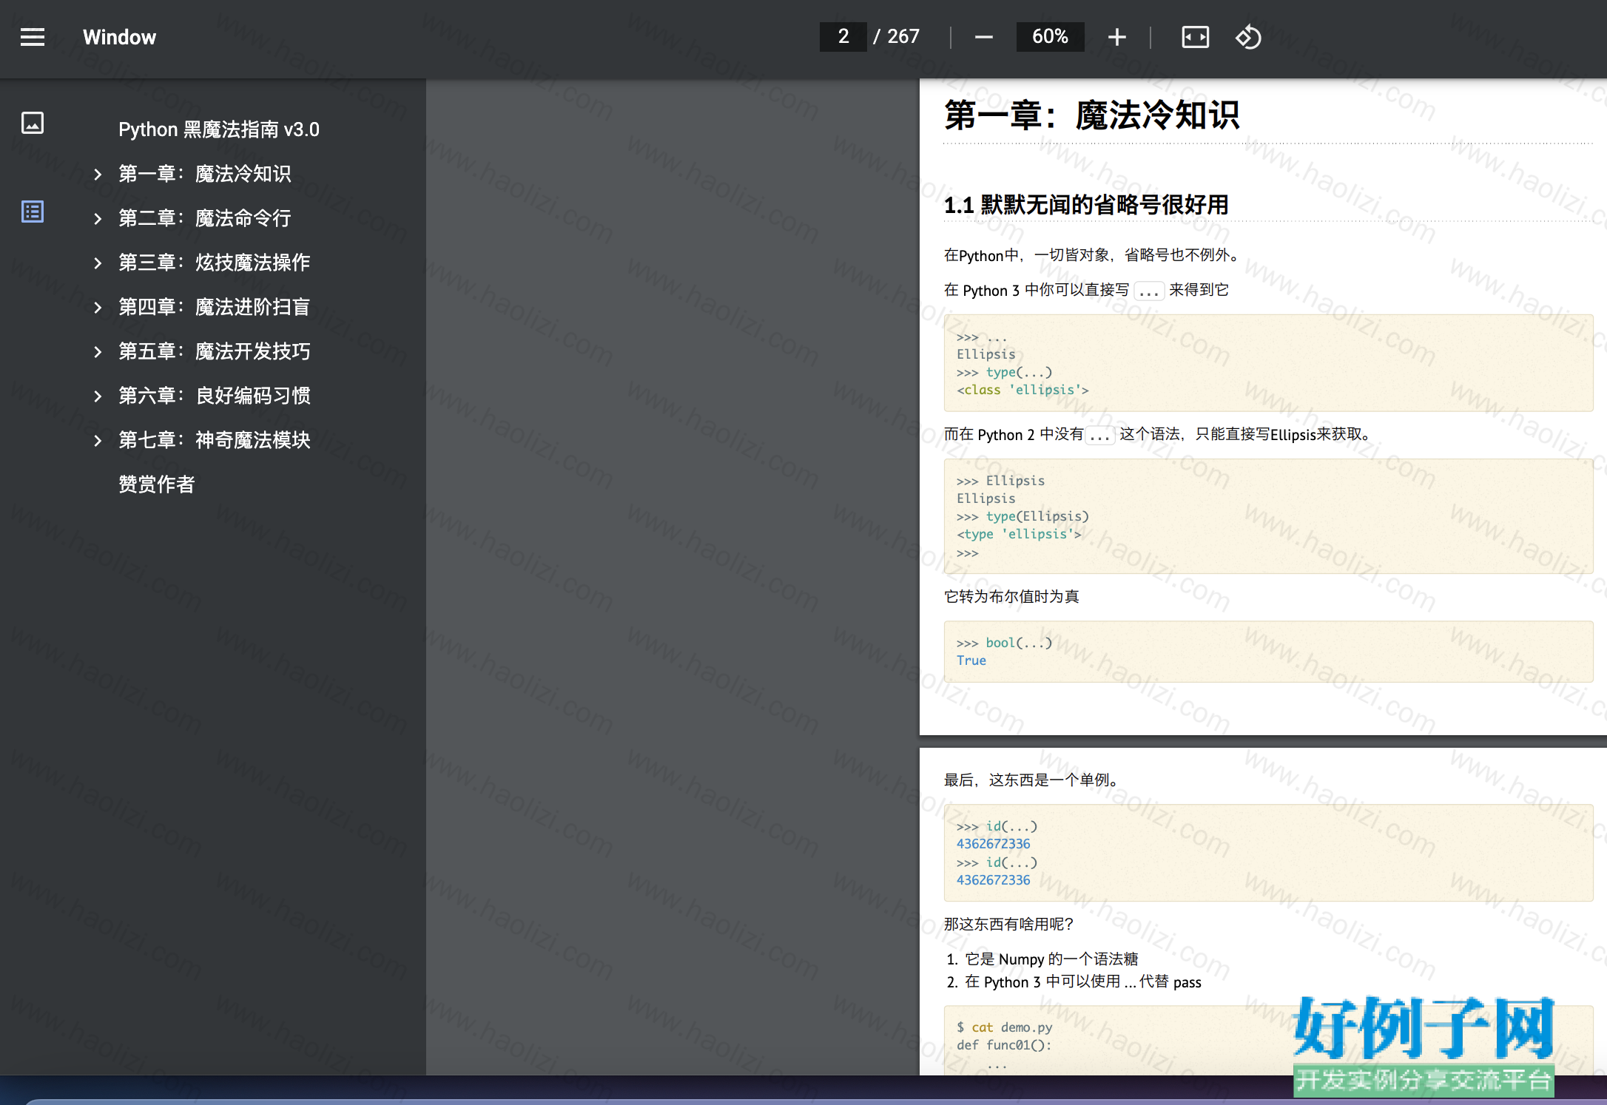1607x1105 pixels.
Task: Show page thumbnails in sidebar
Action: [x=33, y=123]
